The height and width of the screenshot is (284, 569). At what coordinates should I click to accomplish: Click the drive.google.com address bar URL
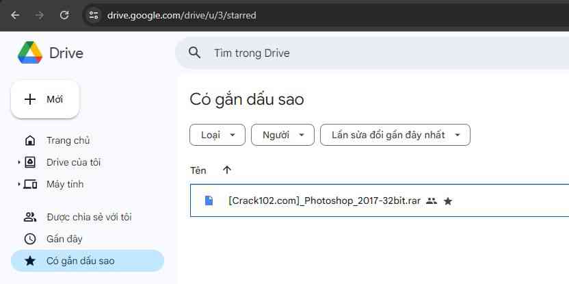181,16
